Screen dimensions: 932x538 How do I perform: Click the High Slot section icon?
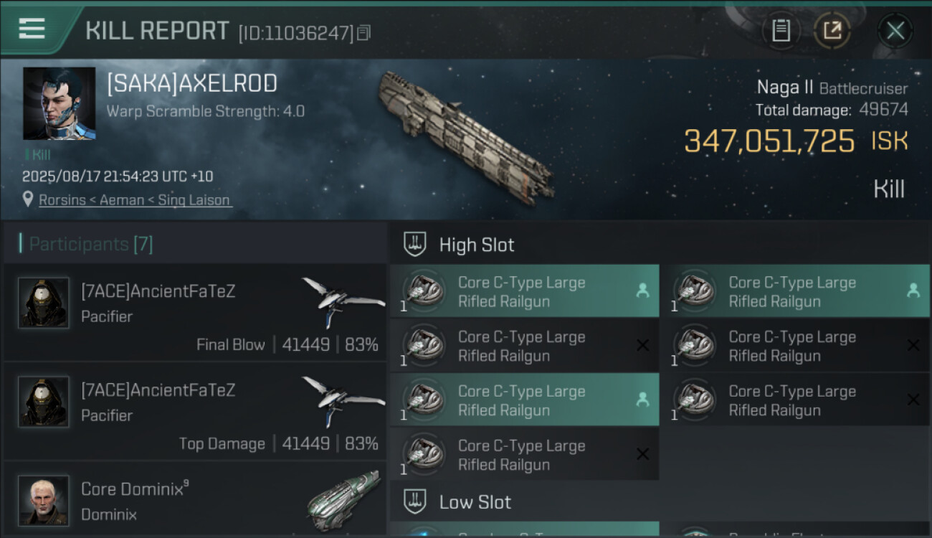[415, 245]
